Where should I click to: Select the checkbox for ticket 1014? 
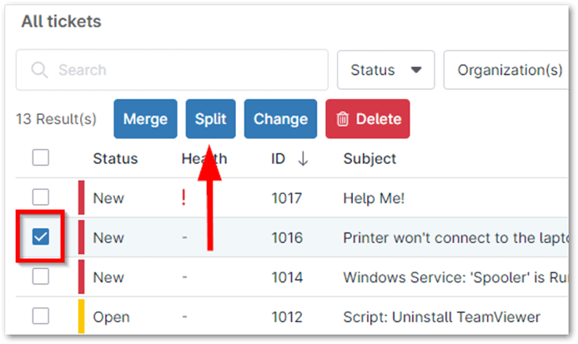(x=41, y=277)
